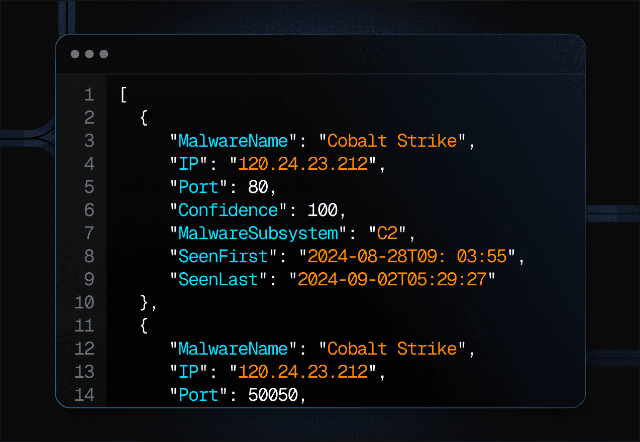Click the closing brace with comma on line 10
640x442 pixels.
[x=149, y=302]
